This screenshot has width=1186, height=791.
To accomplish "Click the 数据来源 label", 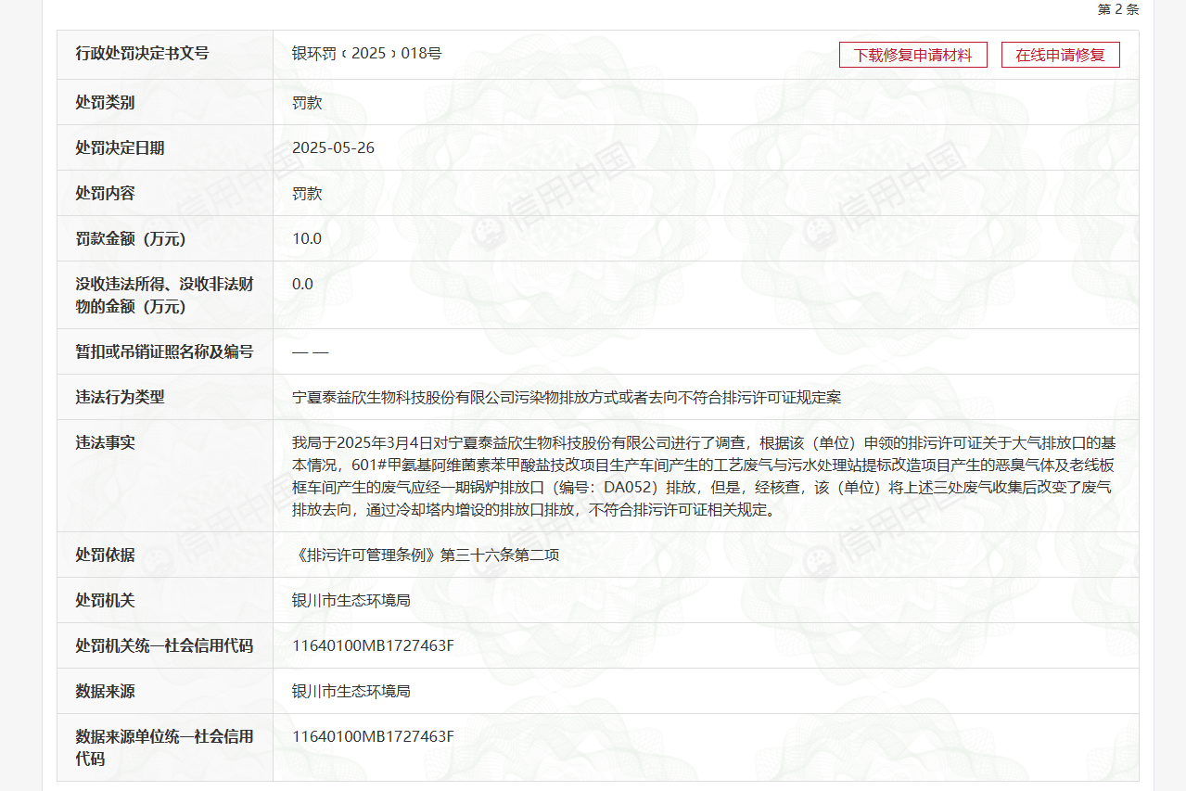I will (105, 692).
